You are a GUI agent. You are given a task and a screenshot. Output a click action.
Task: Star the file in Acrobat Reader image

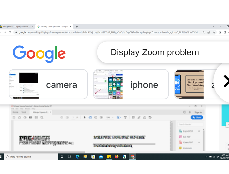[x=19, y=117]
